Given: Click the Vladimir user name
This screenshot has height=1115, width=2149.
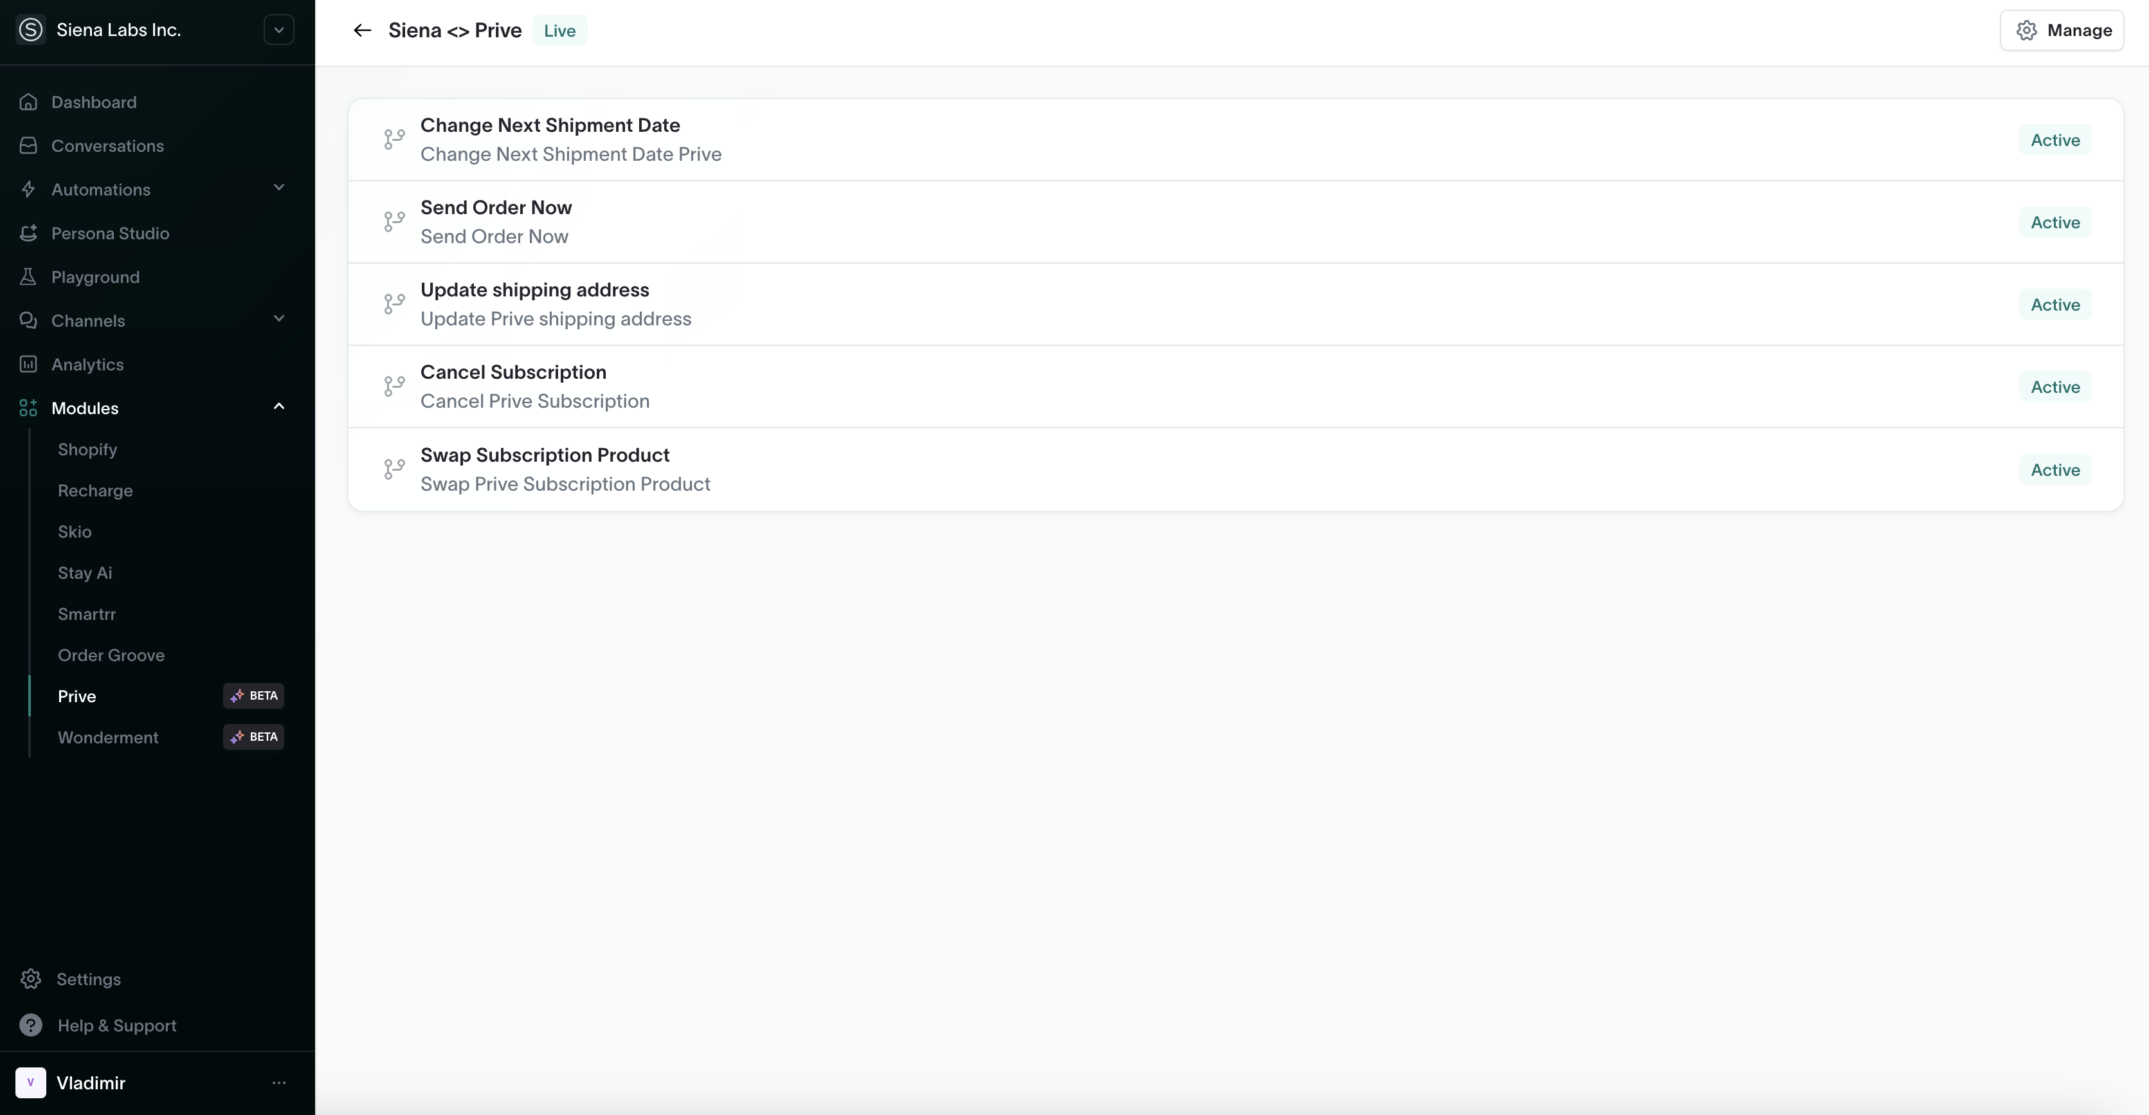Looking at the screenshot, I should click(91, 1083).
